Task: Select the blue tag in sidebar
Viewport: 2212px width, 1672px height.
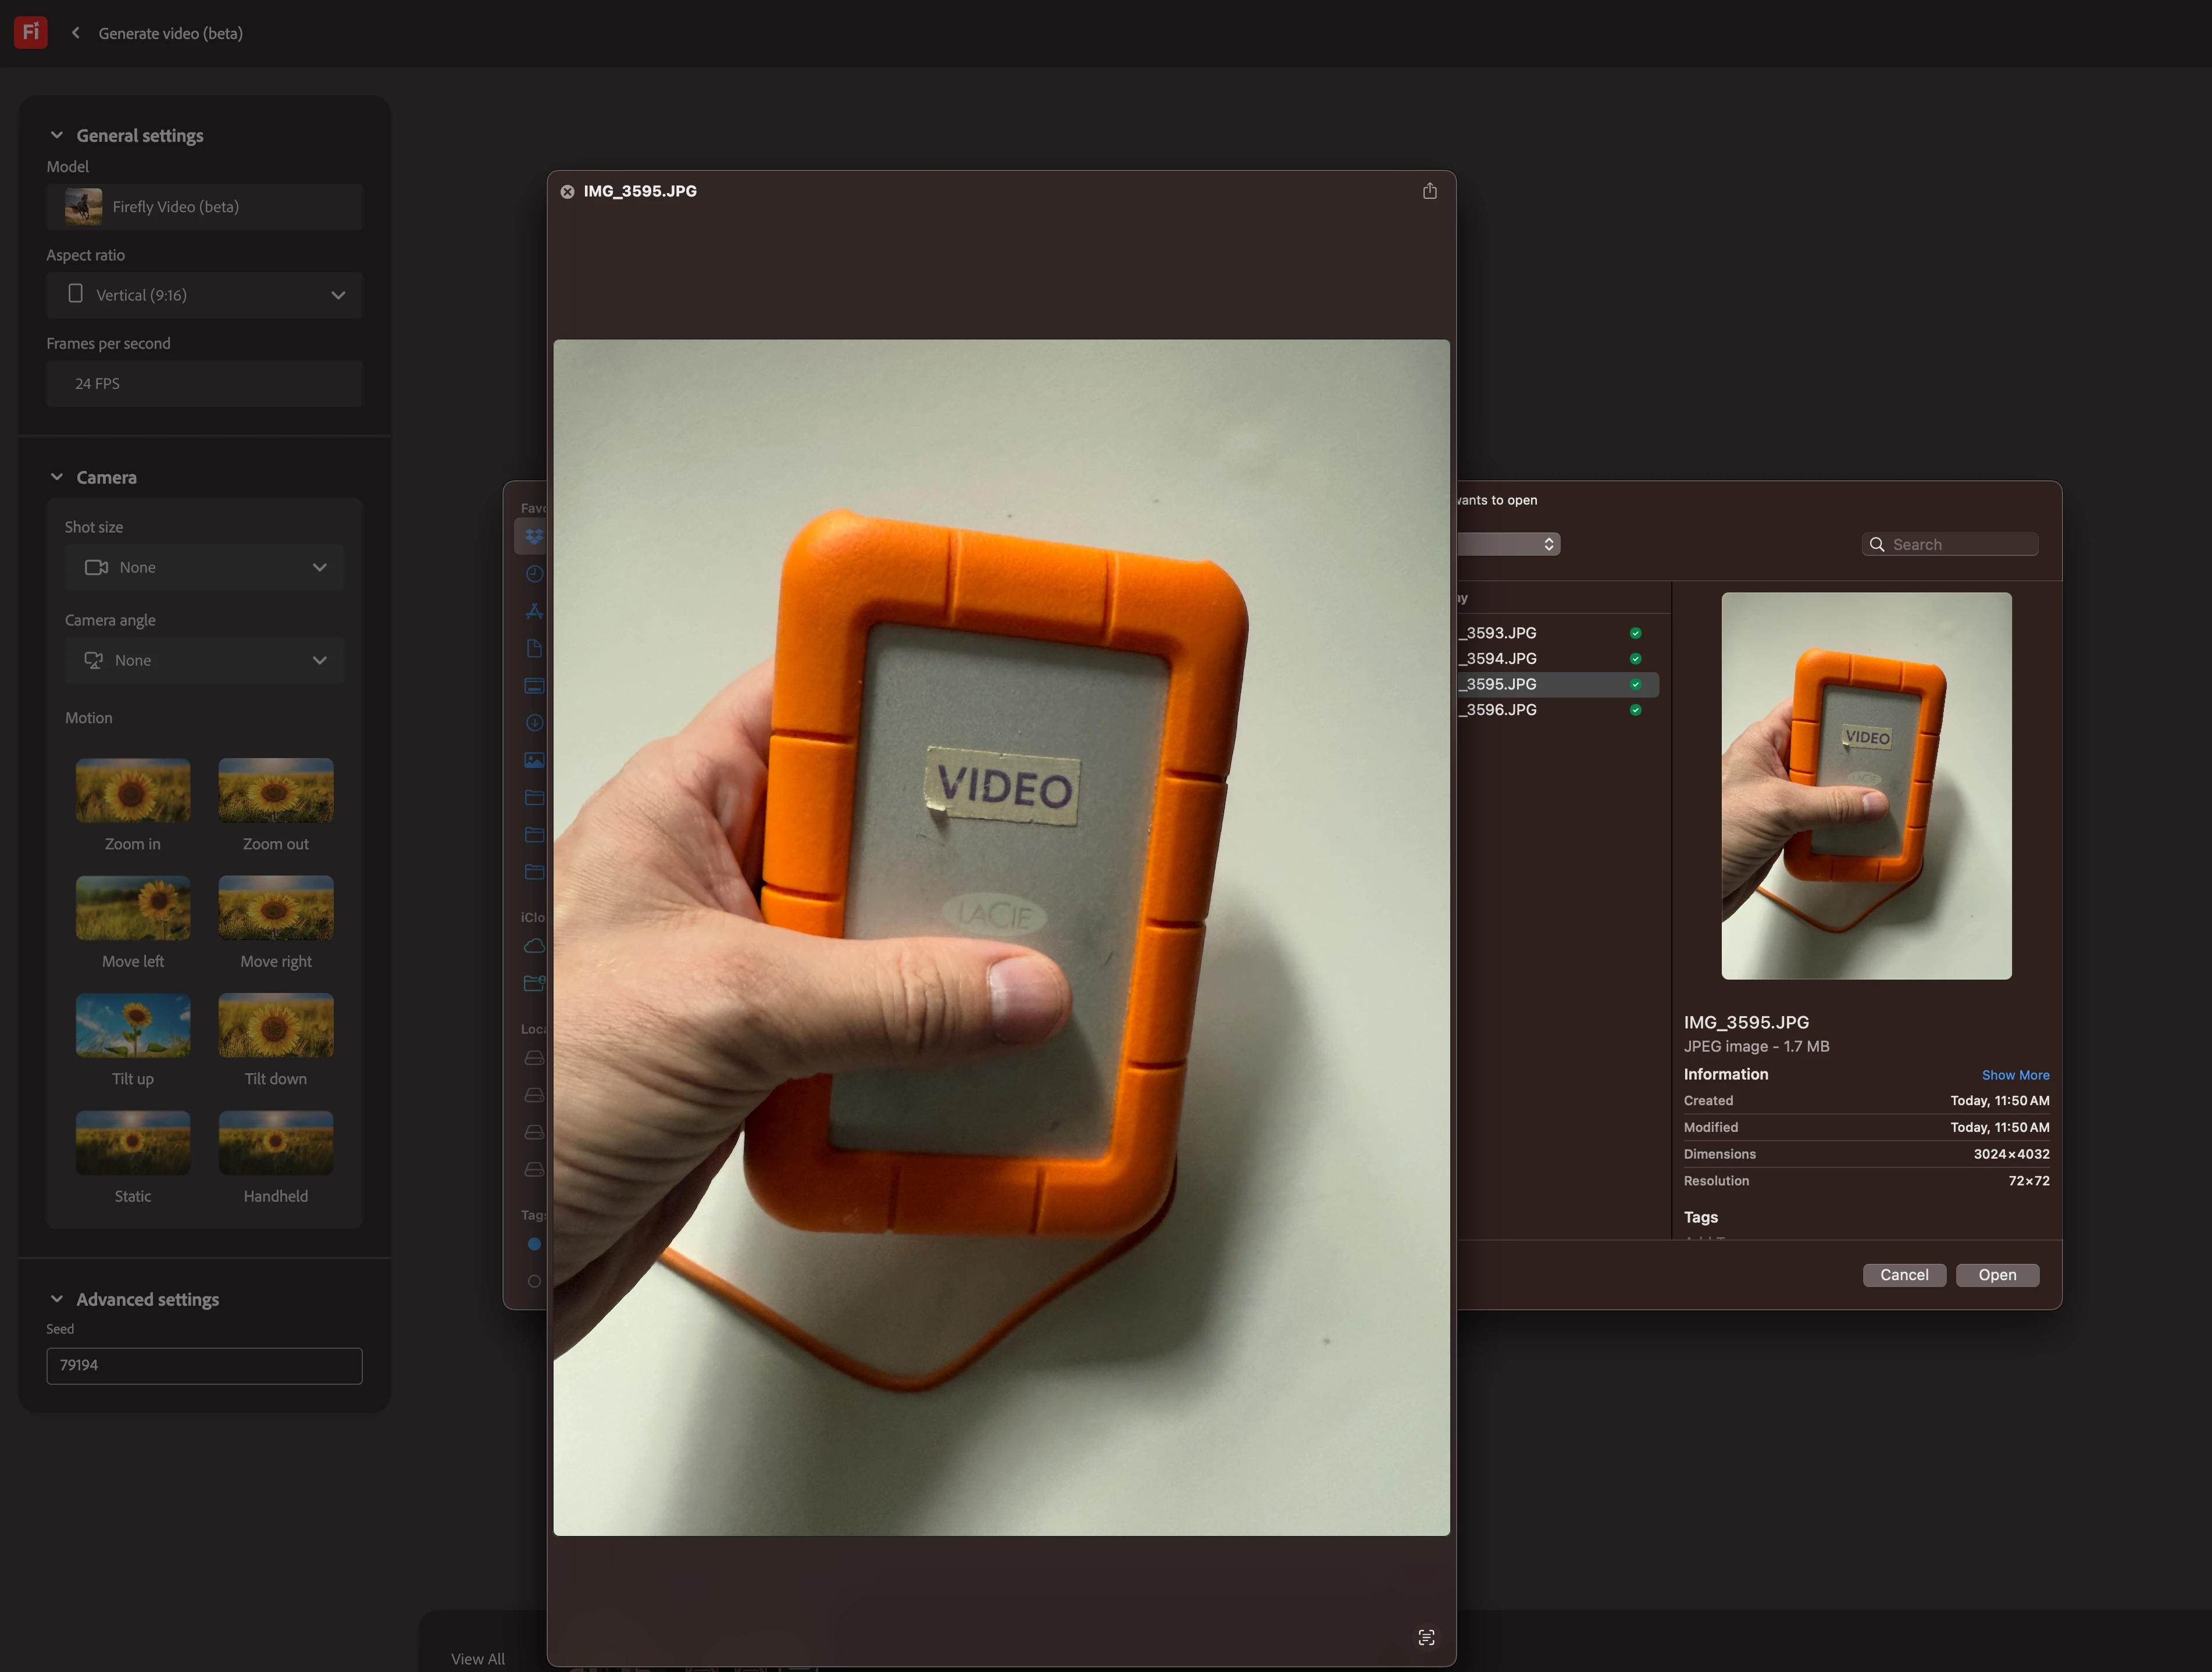Action: [534, 1244]
